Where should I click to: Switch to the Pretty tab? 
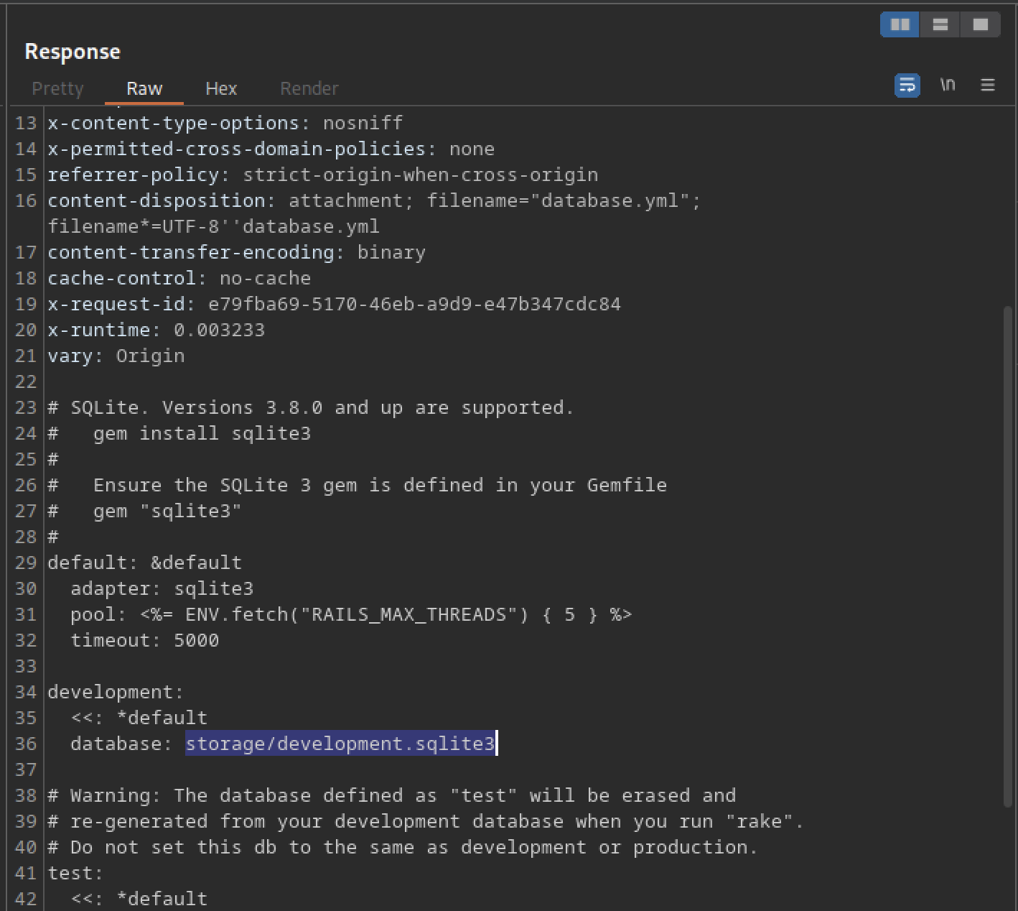[57, 88]
